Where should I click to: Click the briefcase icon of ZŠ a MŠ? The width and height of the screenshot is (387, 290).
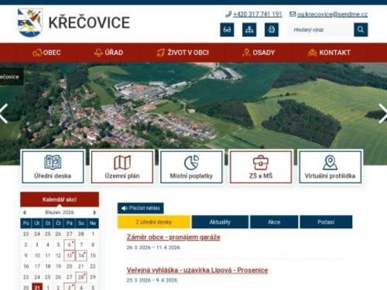pos(261,162)
